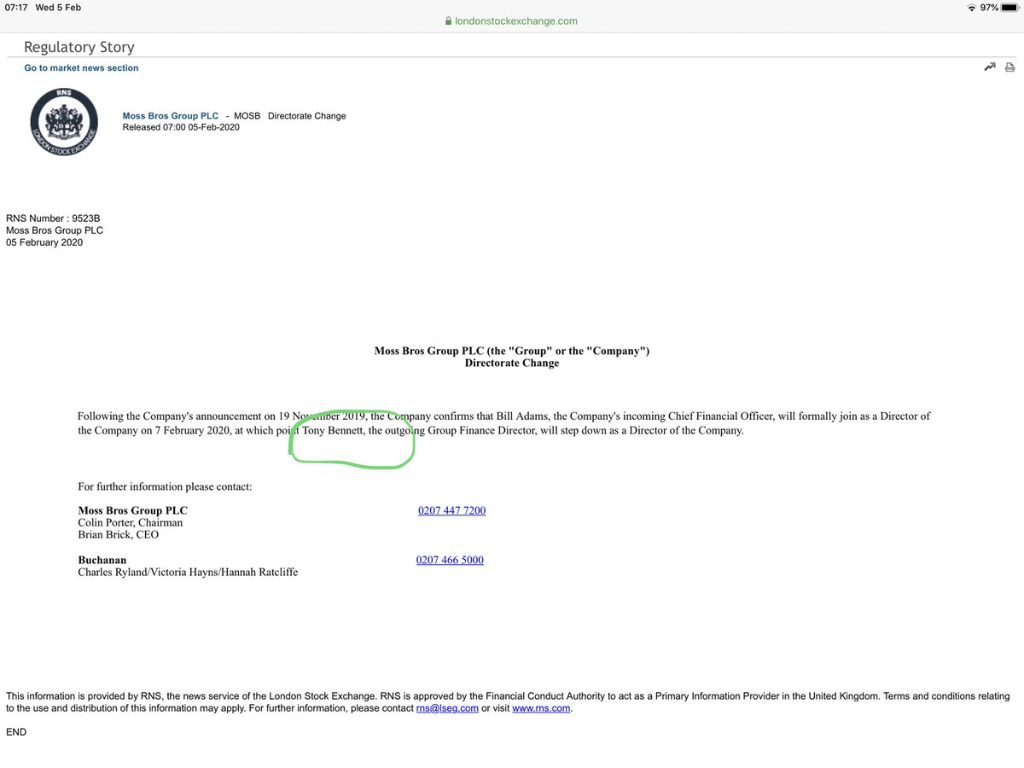Select 'Charles Ryland/Victoria Hayns/Hannah Ratcliffe' line
Viewport: 1024px width, 768px height.
(x=188, y=572)
